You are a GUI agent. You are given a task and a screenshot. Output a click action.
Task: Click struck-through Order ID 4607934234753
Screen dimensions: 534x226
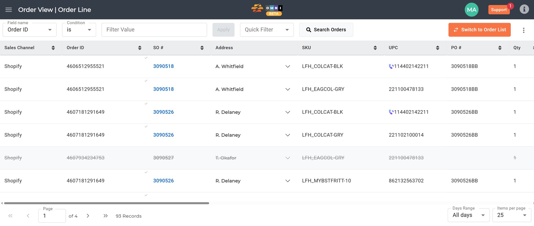pos(85,158)
